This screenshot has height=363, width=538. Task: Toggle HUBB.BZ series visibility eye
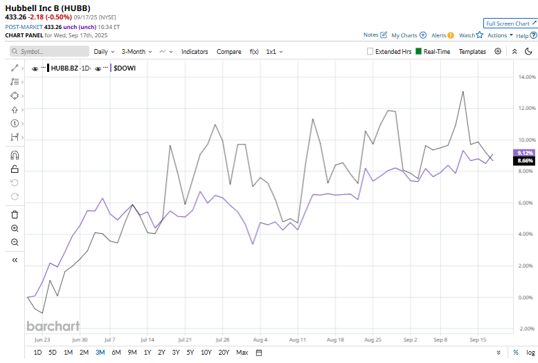click(35, 68)
